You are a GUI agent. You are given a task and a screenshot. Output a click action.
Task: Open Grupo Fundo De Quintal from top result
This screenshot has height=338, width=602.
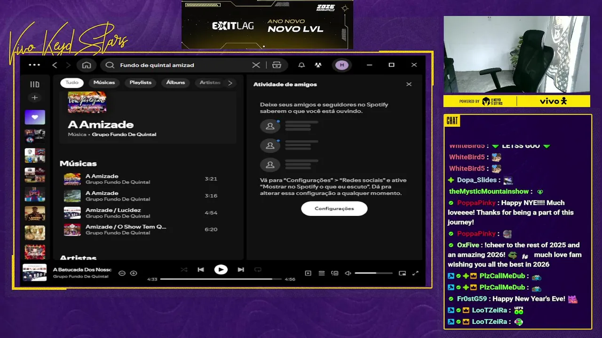[x=124, y=134]
